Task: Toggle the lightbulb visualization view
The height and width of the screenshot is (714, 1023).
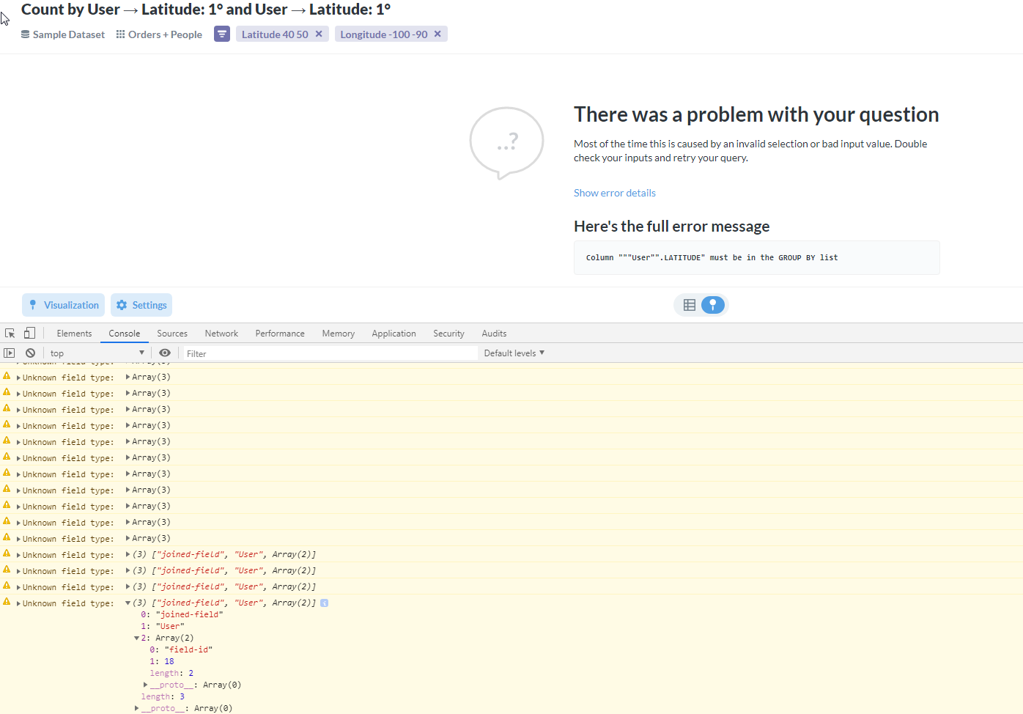Action: click(713, 304)
